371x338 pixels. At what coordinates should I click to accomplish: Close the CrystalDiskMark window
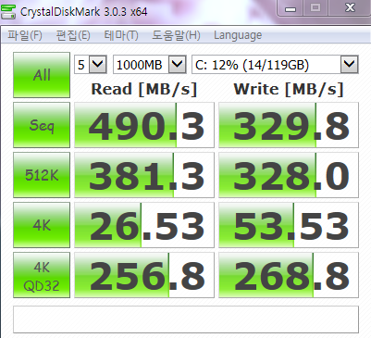(350, 8)
